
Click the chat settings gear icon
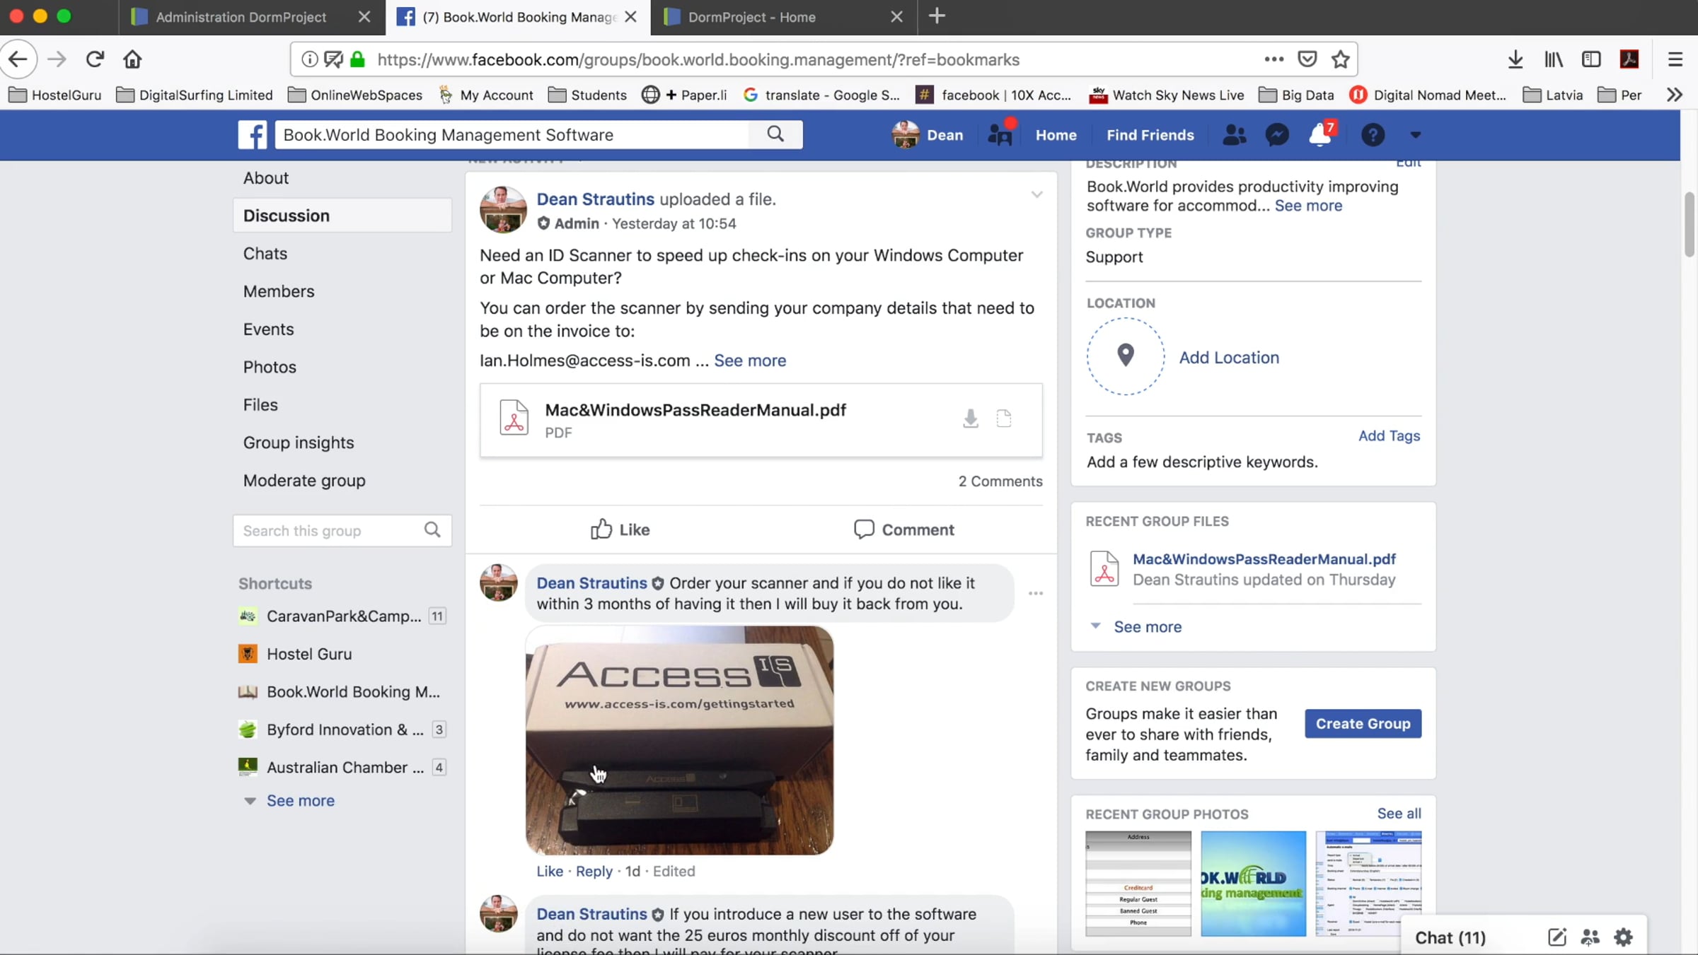pos(1624,937)
